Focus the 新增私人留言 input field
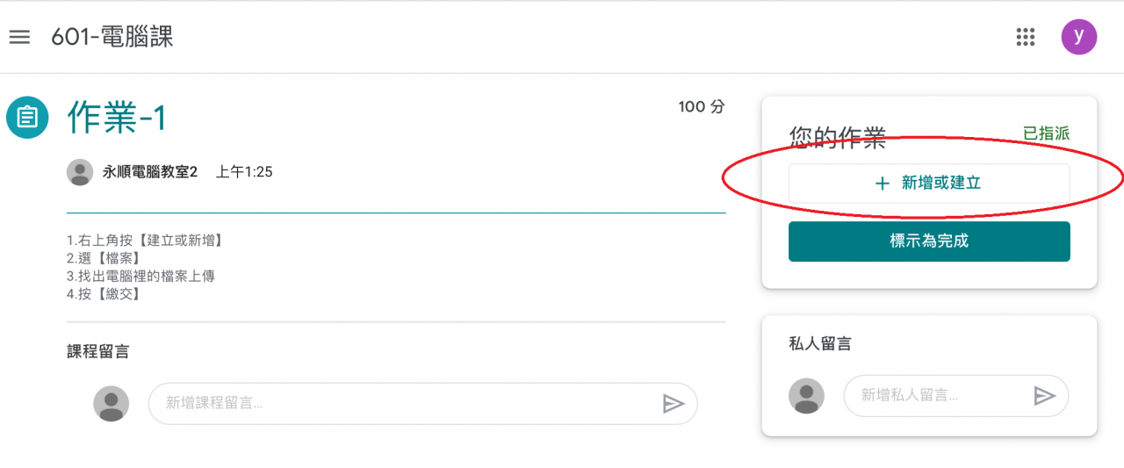This screenshot has height=468, width=1124. [x=938, y=396]
